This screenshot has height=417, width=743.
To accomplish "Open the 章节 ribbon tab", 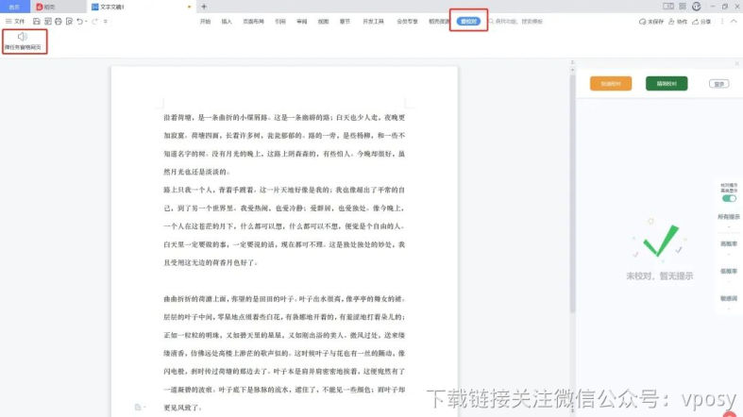I will [345, 22].
